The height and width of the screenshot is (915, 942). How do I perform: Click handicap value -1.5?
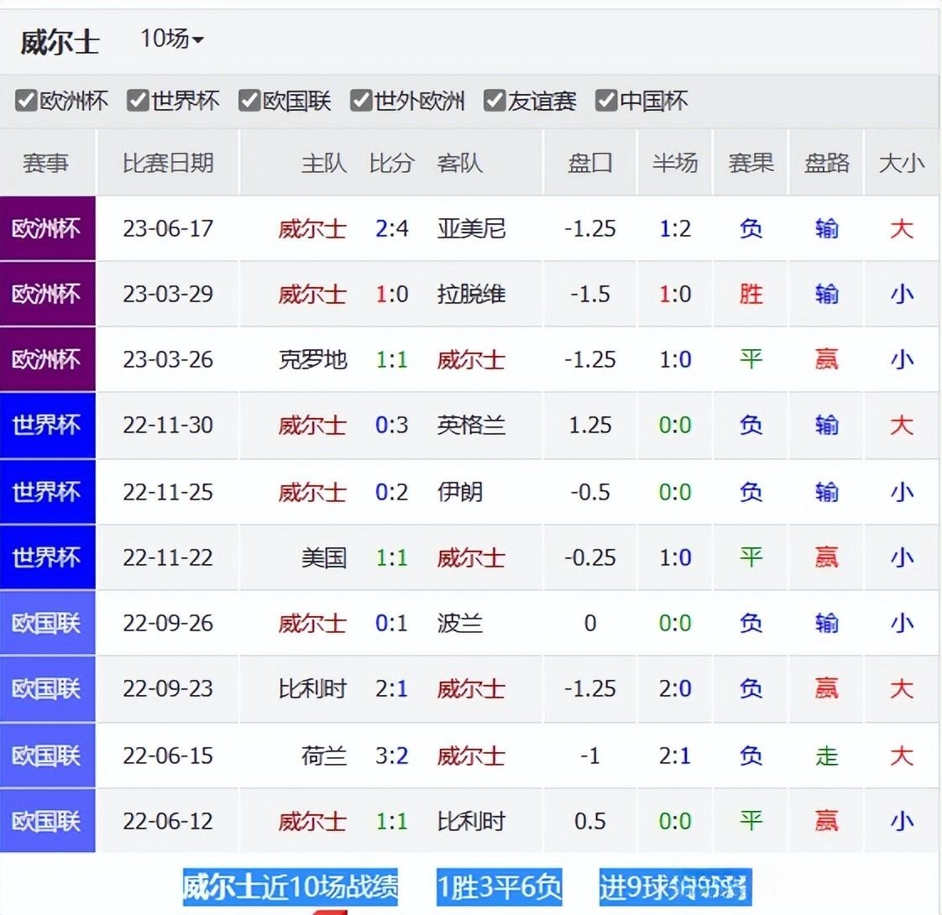[x=590, y=294]
